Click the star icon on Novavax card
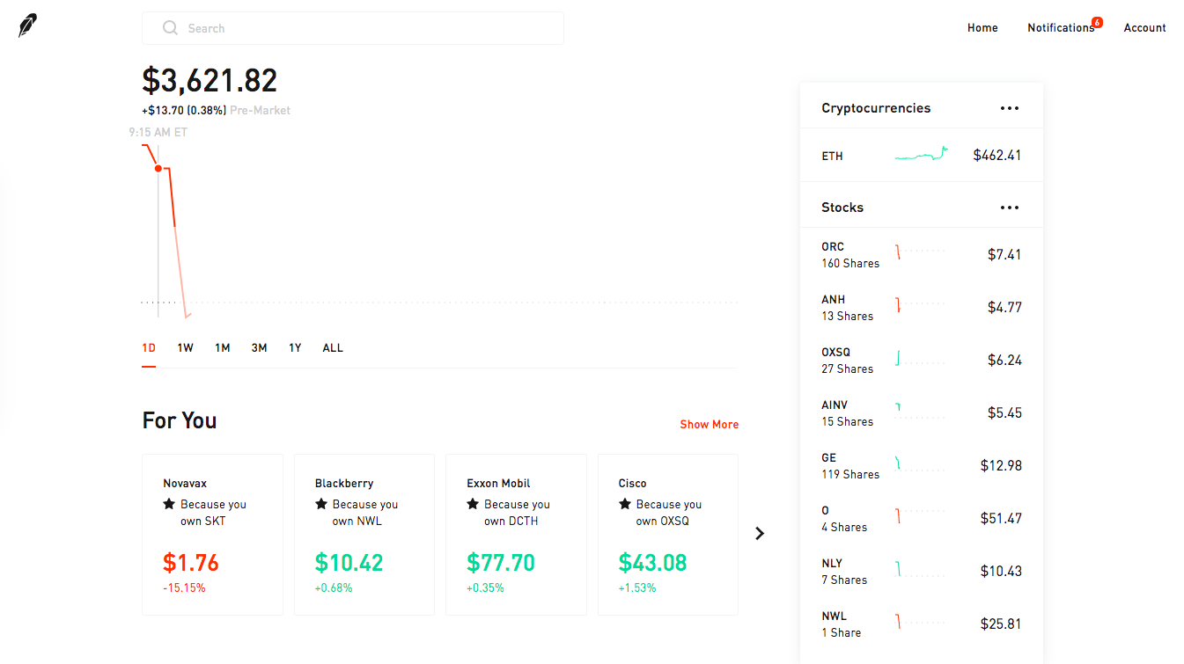Viewport: 1184px width, 664px height. (169, 504)
